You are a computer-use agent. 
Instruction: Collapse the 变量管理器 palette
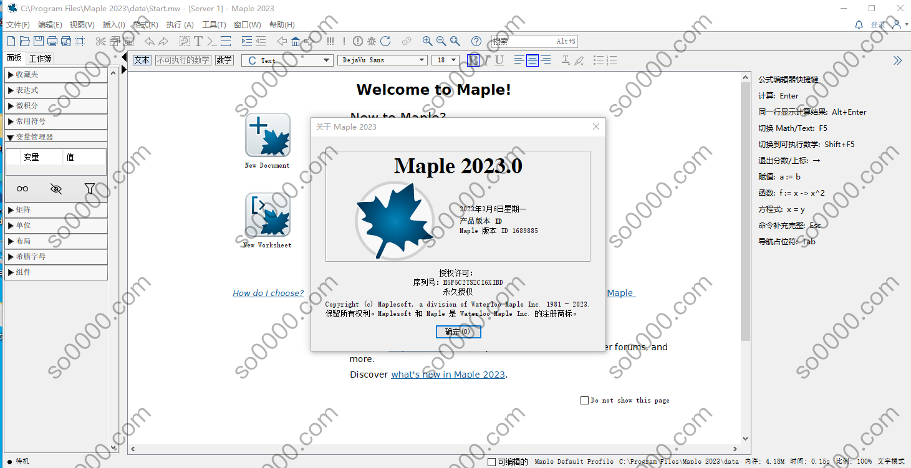tap(56, 136)
